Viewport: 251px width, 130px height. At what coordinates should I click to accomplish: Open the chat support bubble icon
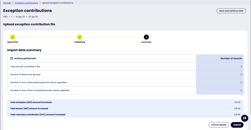245,118
